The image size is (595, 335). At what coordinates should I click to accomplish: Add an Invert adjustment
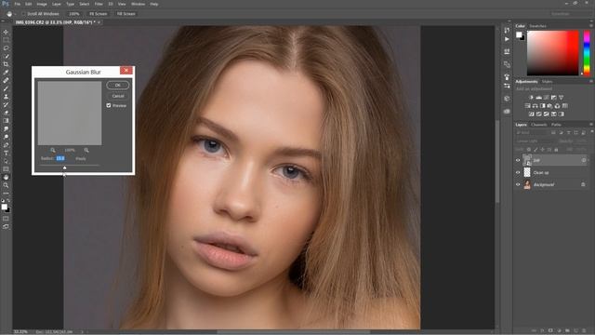click(x=531, y=114)
